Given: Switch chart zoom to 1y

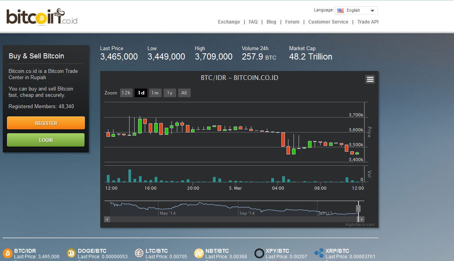Looking at the screenshot, I should (x=170, y=93).
